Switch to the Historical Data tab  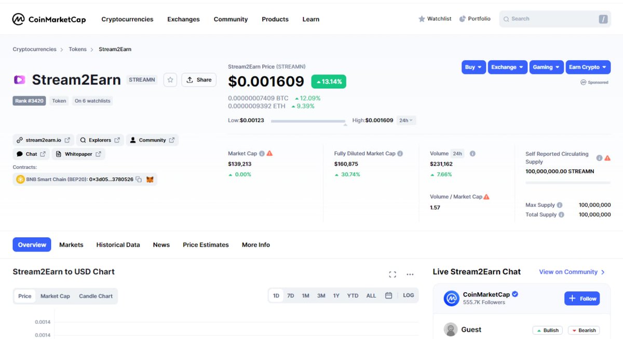(x=118, y=245)
